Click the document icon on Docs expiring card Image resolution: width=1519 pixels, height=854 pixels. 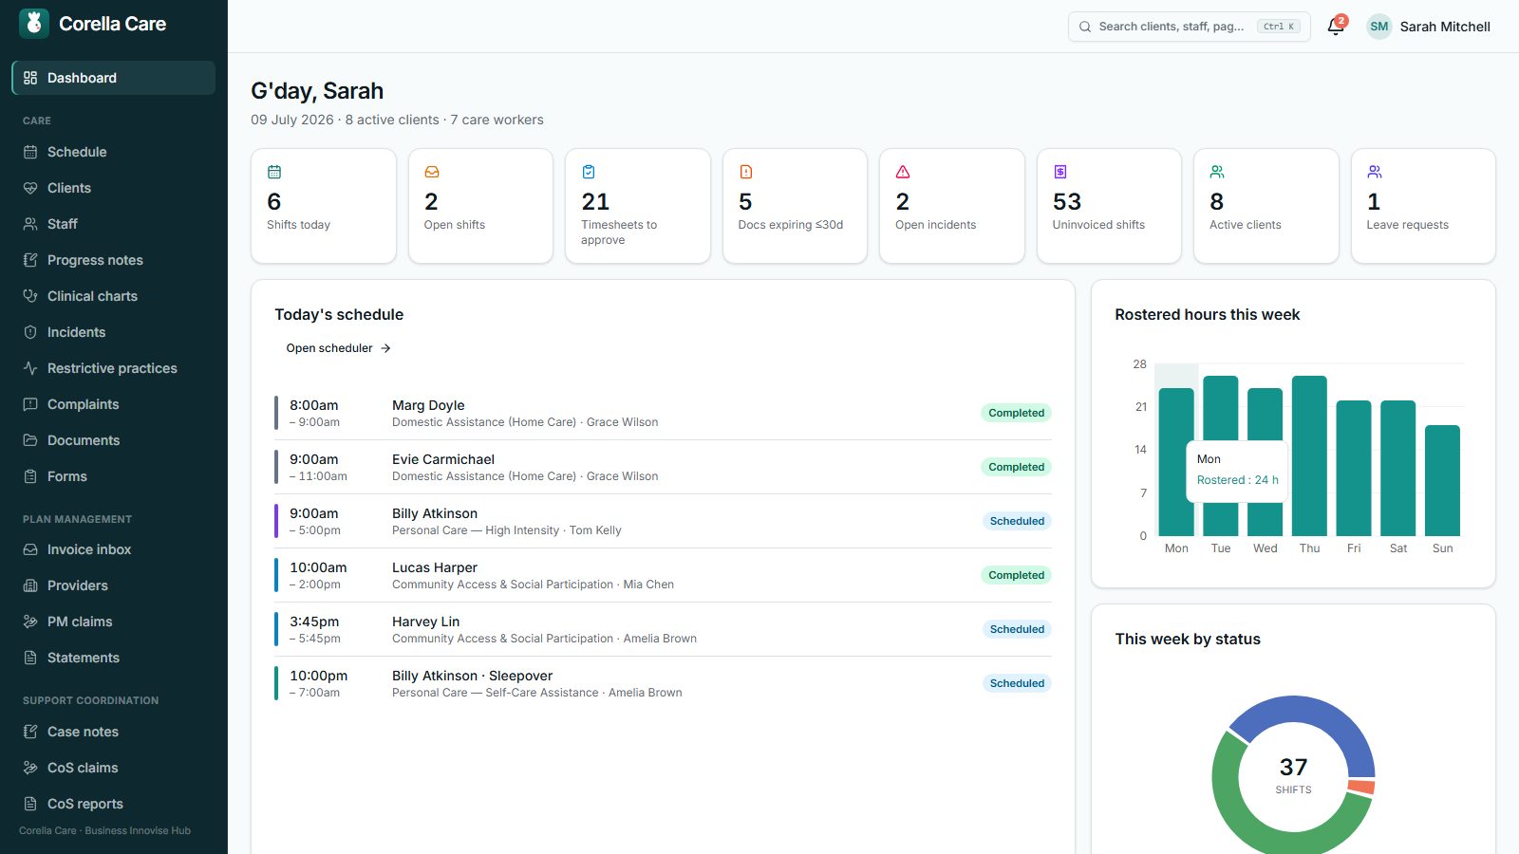tap(746, 172)
